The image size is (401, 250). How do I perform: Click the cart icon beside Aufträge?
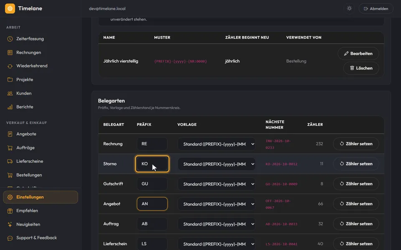10,147
